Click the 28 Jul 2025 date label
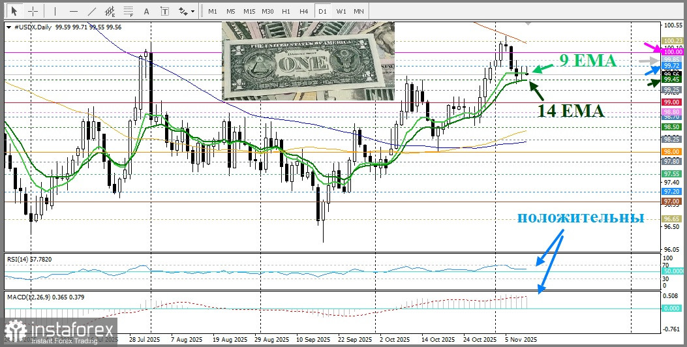 tap(145, 340)
